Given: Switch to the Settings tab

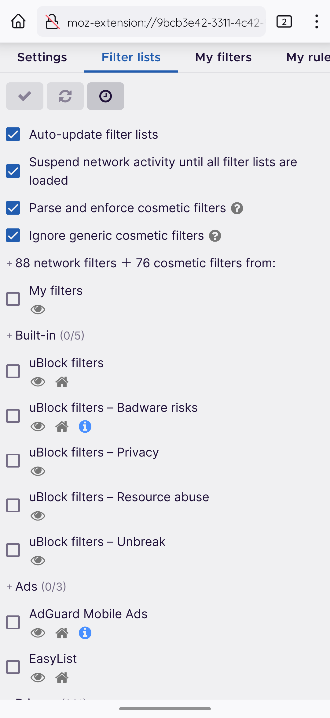Looking at the screenshot, I should pyautogui.click(x=42, y=57).
